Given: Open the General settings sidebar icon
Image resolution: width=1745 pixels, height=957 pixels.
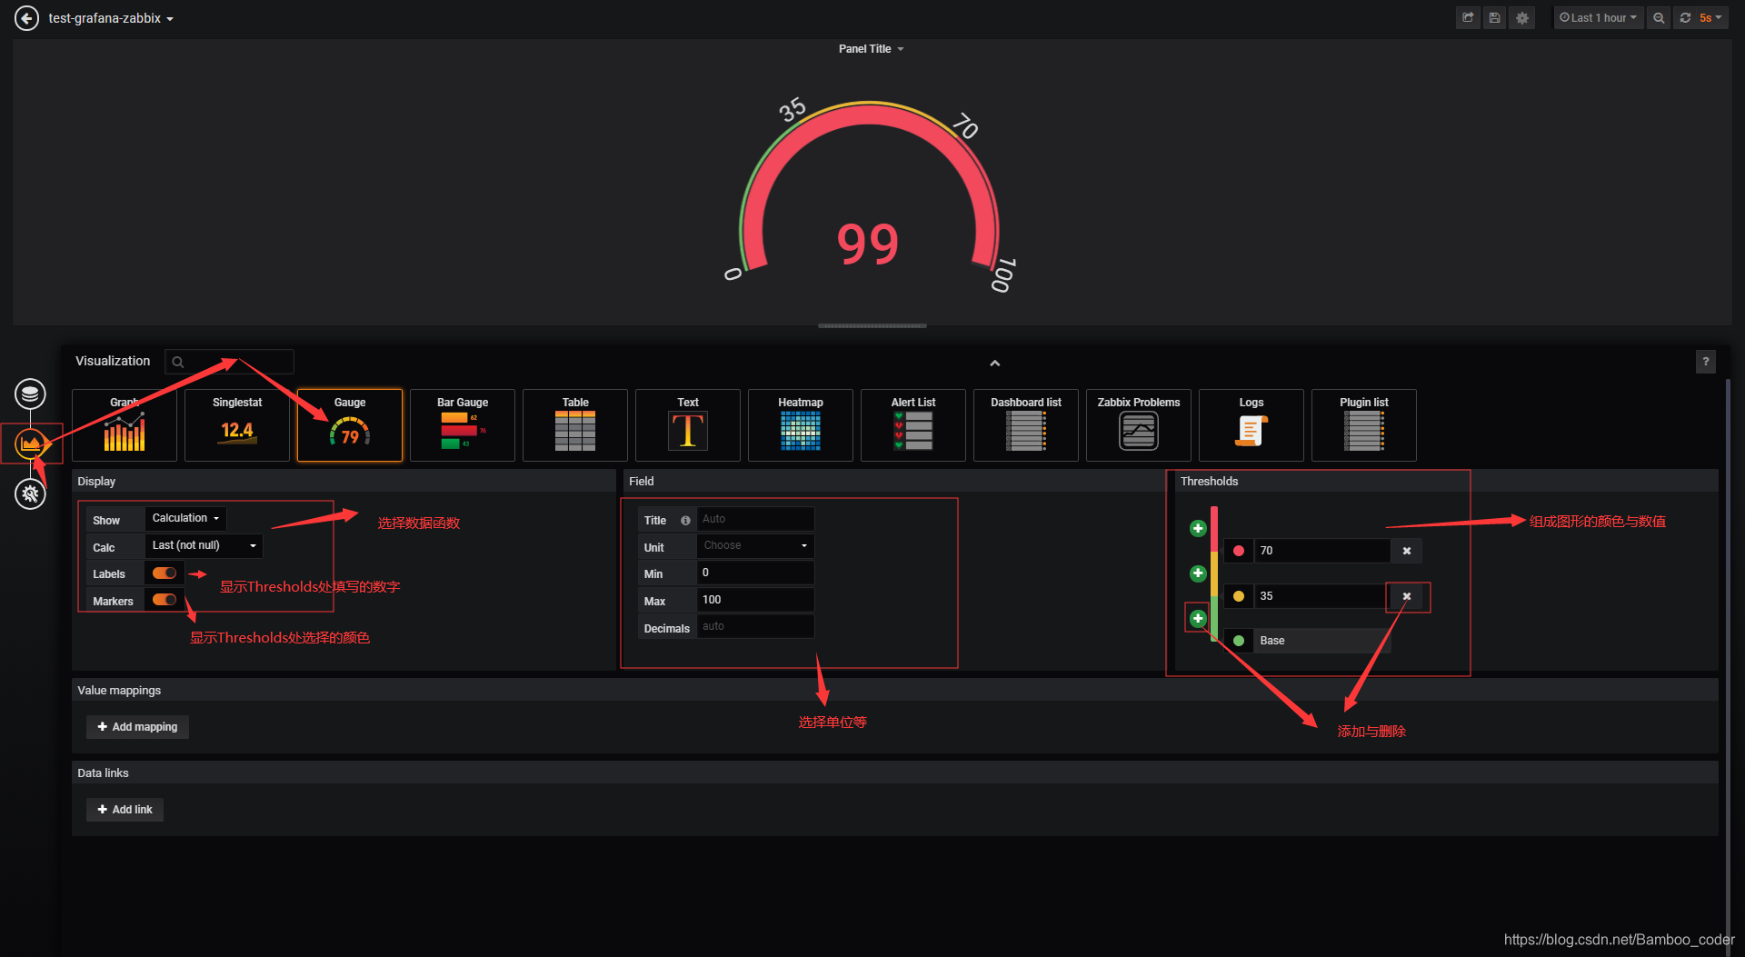Looking at the screenshot, I should tap(30, 493).
